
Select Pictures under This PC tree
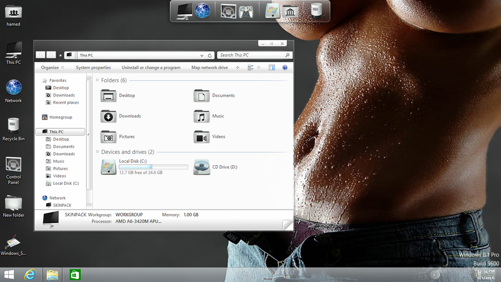(60, 169)
